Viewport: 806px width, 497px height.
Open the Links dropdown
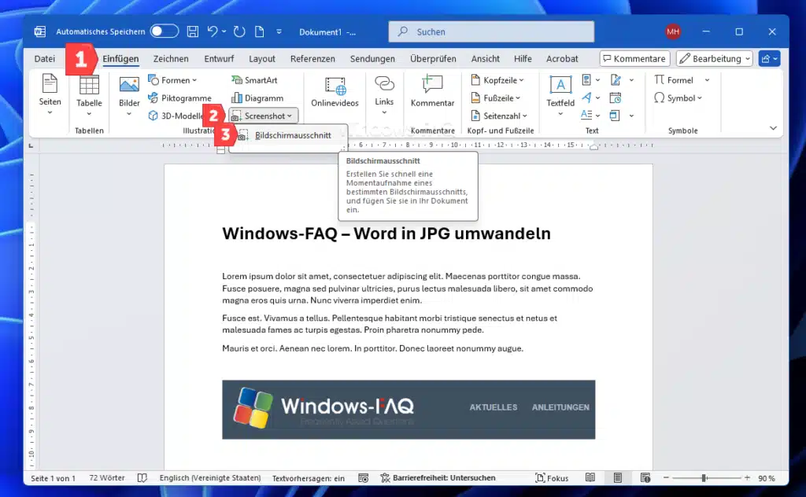[x=384, y=96]
